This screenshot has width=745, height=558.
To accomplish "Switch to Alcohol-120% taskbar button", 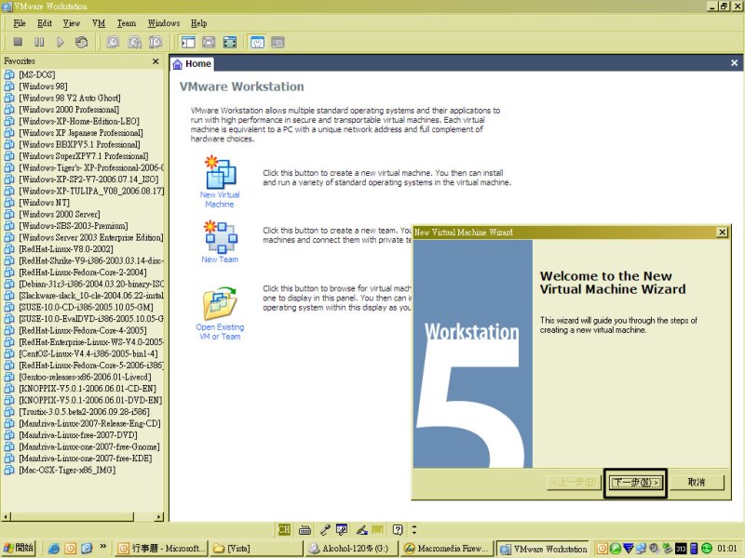I will (350, 549).
